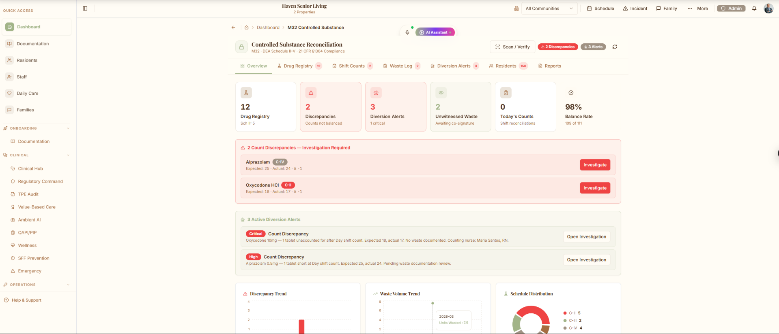This screenshot has width=779, height=334.
Task: Investigate the Oxycodone HCl discrepancy
Action: pos(595,188)
